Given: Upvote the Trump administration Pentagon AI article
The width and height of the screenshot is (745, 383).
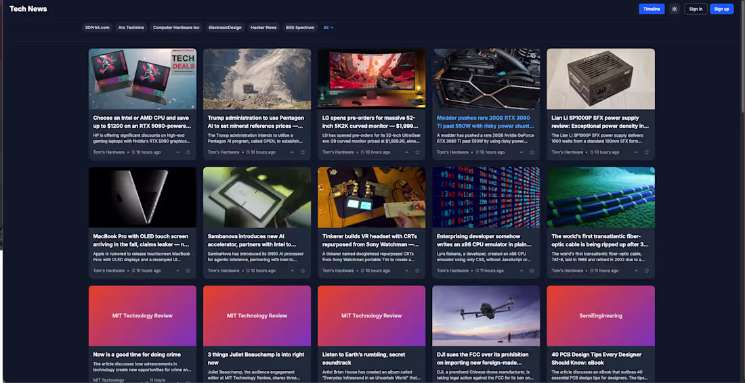Looking at the screenshot, I should tap(292, 152).
